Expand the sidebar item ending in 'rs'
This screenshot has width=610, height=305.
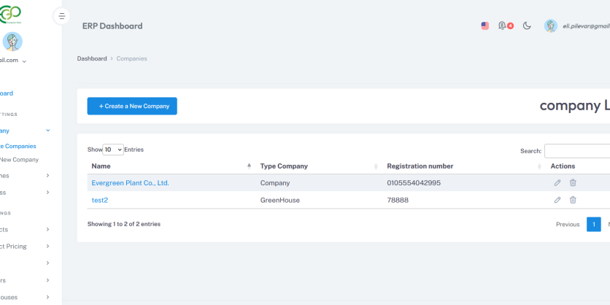48,280
